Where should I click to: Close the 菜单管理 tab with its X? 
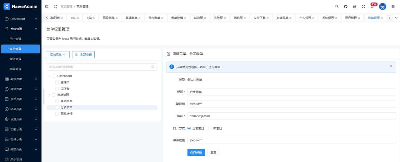coord(382,18)
